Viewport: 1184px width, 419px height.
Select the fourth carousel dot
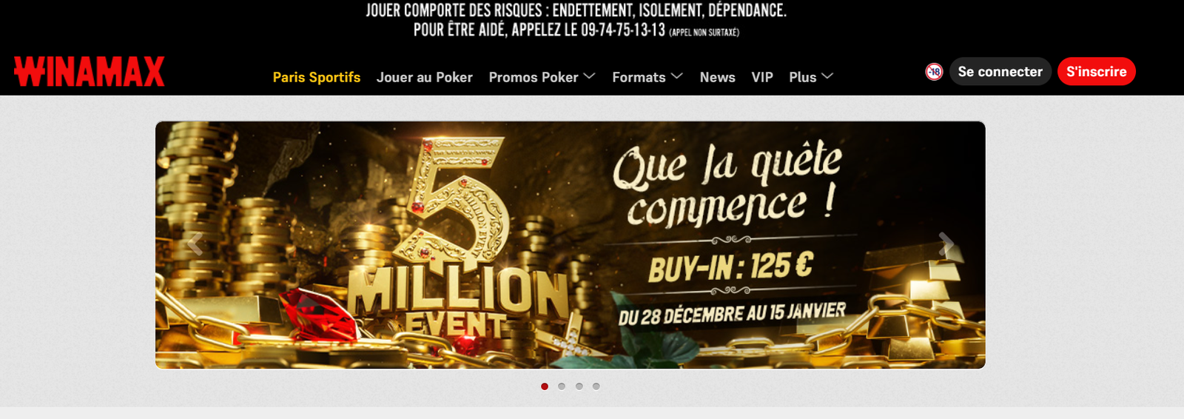tap(596, 386)
